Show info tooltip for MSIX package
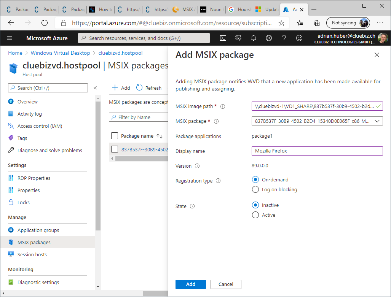The height and width of the screenshot is (297, 391). [x=217, y=121]
